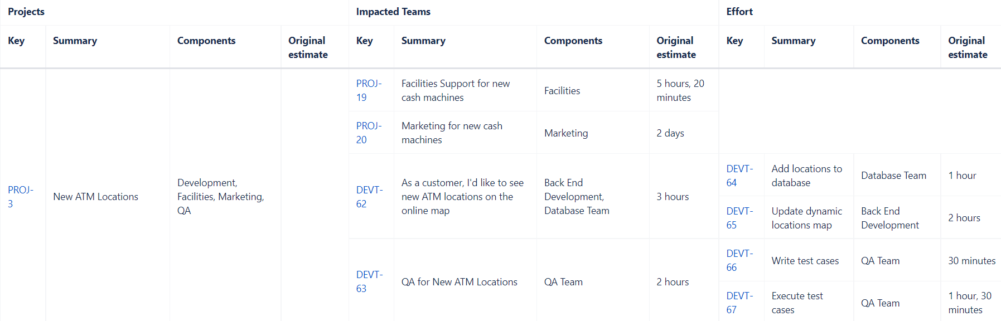Open the PROJ-20 issue link
This screenshot has width=1001, height=321.
[x=369, y=133]
